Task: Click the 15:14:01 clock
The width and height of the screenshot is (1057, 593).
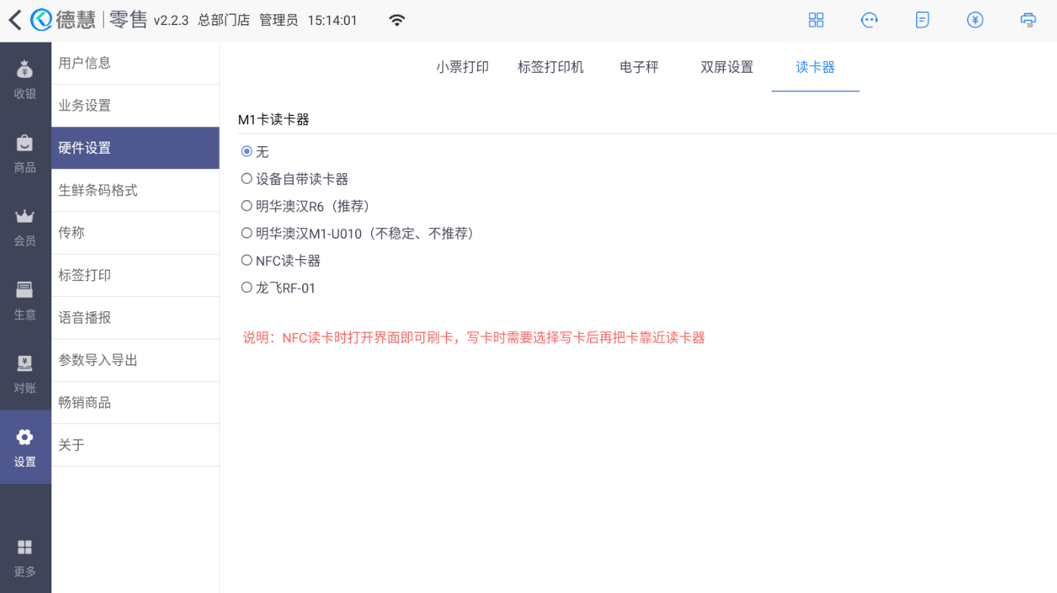Action: [332, 20]
